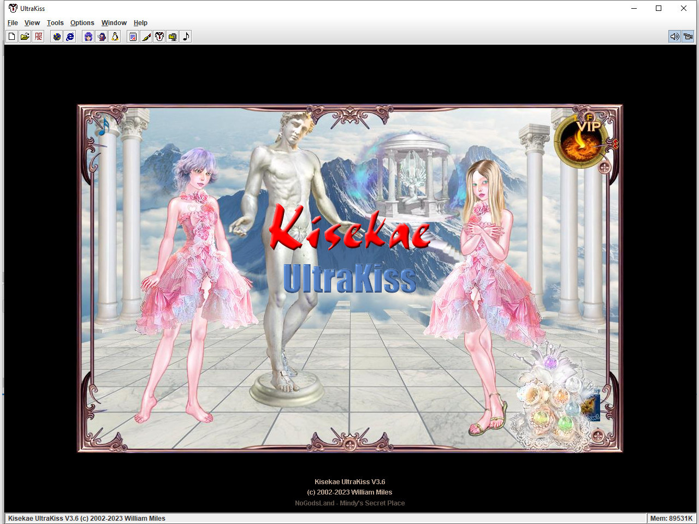Click the penguin toolbar icon
This screenshot has height=524, width=699.
tap(115, 37)
